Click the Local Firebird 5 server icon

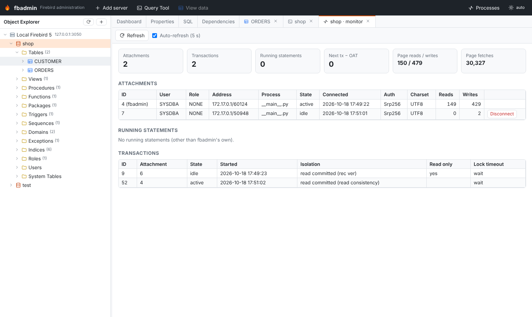(x=12, y=35)
